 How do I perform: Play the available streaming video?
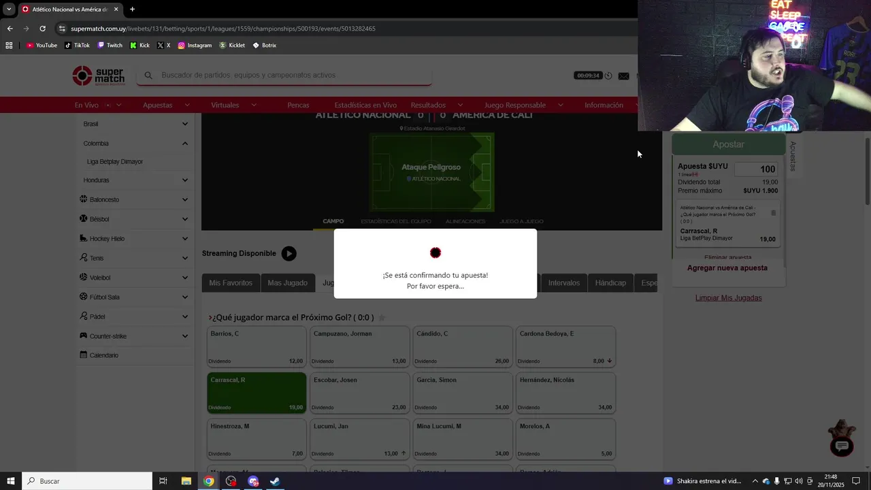pos(289,253)
